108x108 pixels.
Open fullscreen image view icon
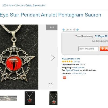coord(50,85)
